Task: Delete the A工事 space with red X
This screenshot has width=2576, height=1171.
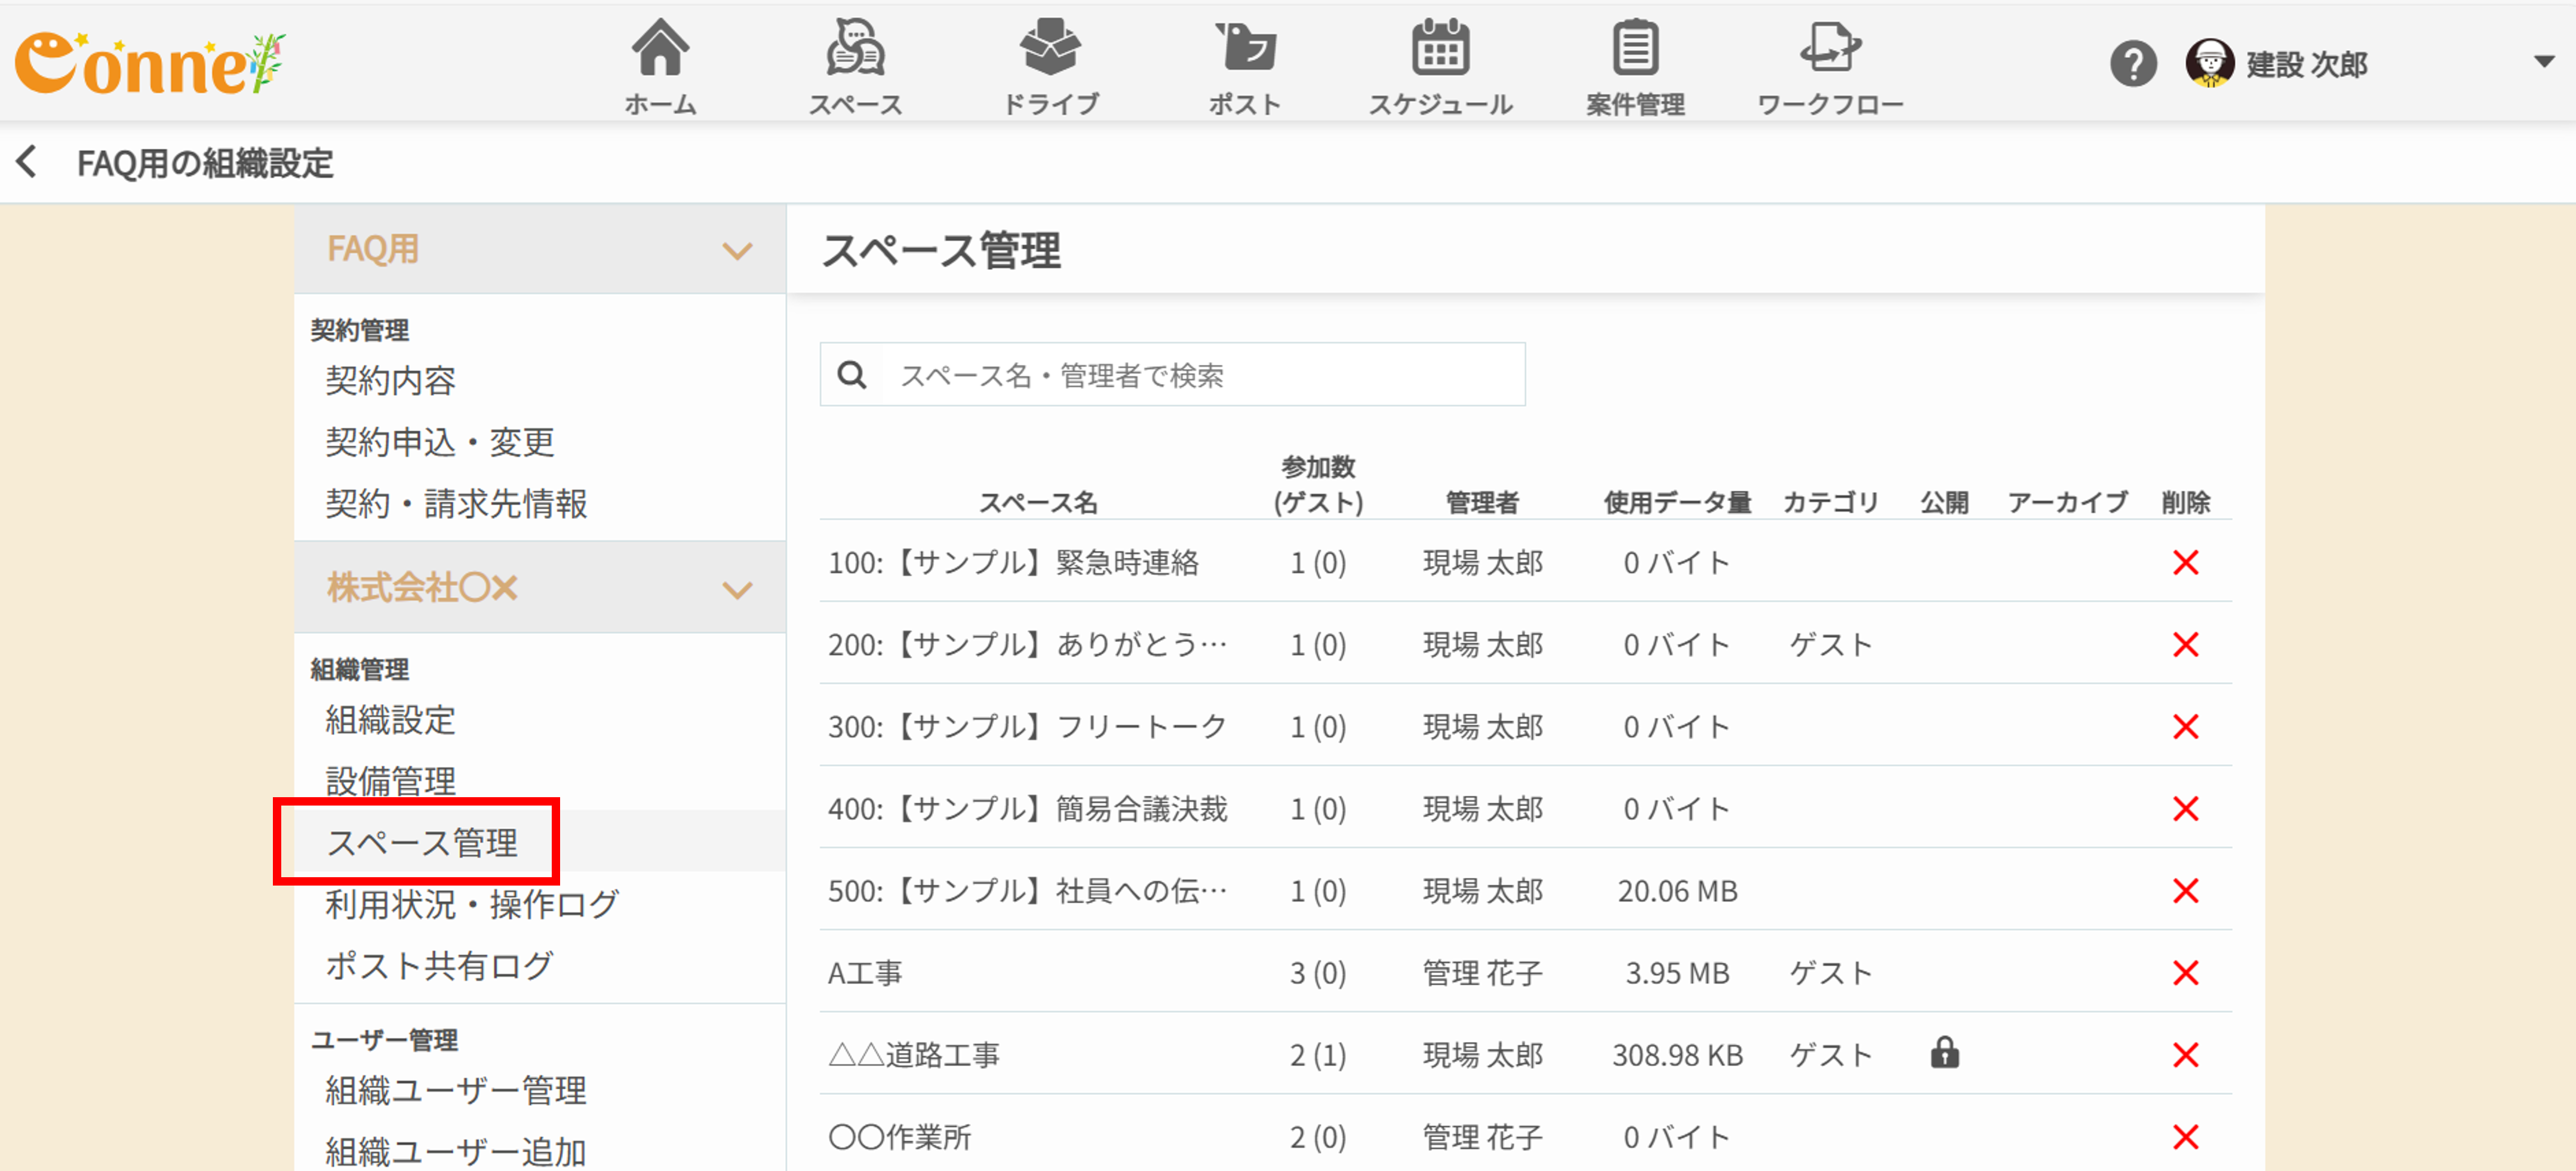Action: click(x=2185, y=972)
